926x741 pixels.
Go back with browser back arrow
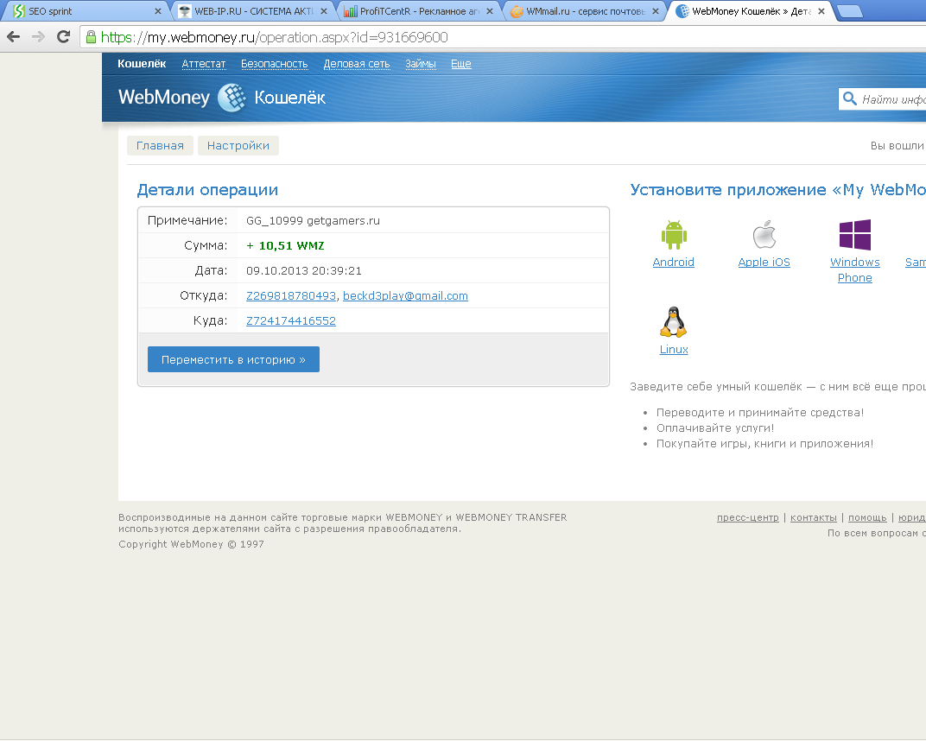(13, 36)
